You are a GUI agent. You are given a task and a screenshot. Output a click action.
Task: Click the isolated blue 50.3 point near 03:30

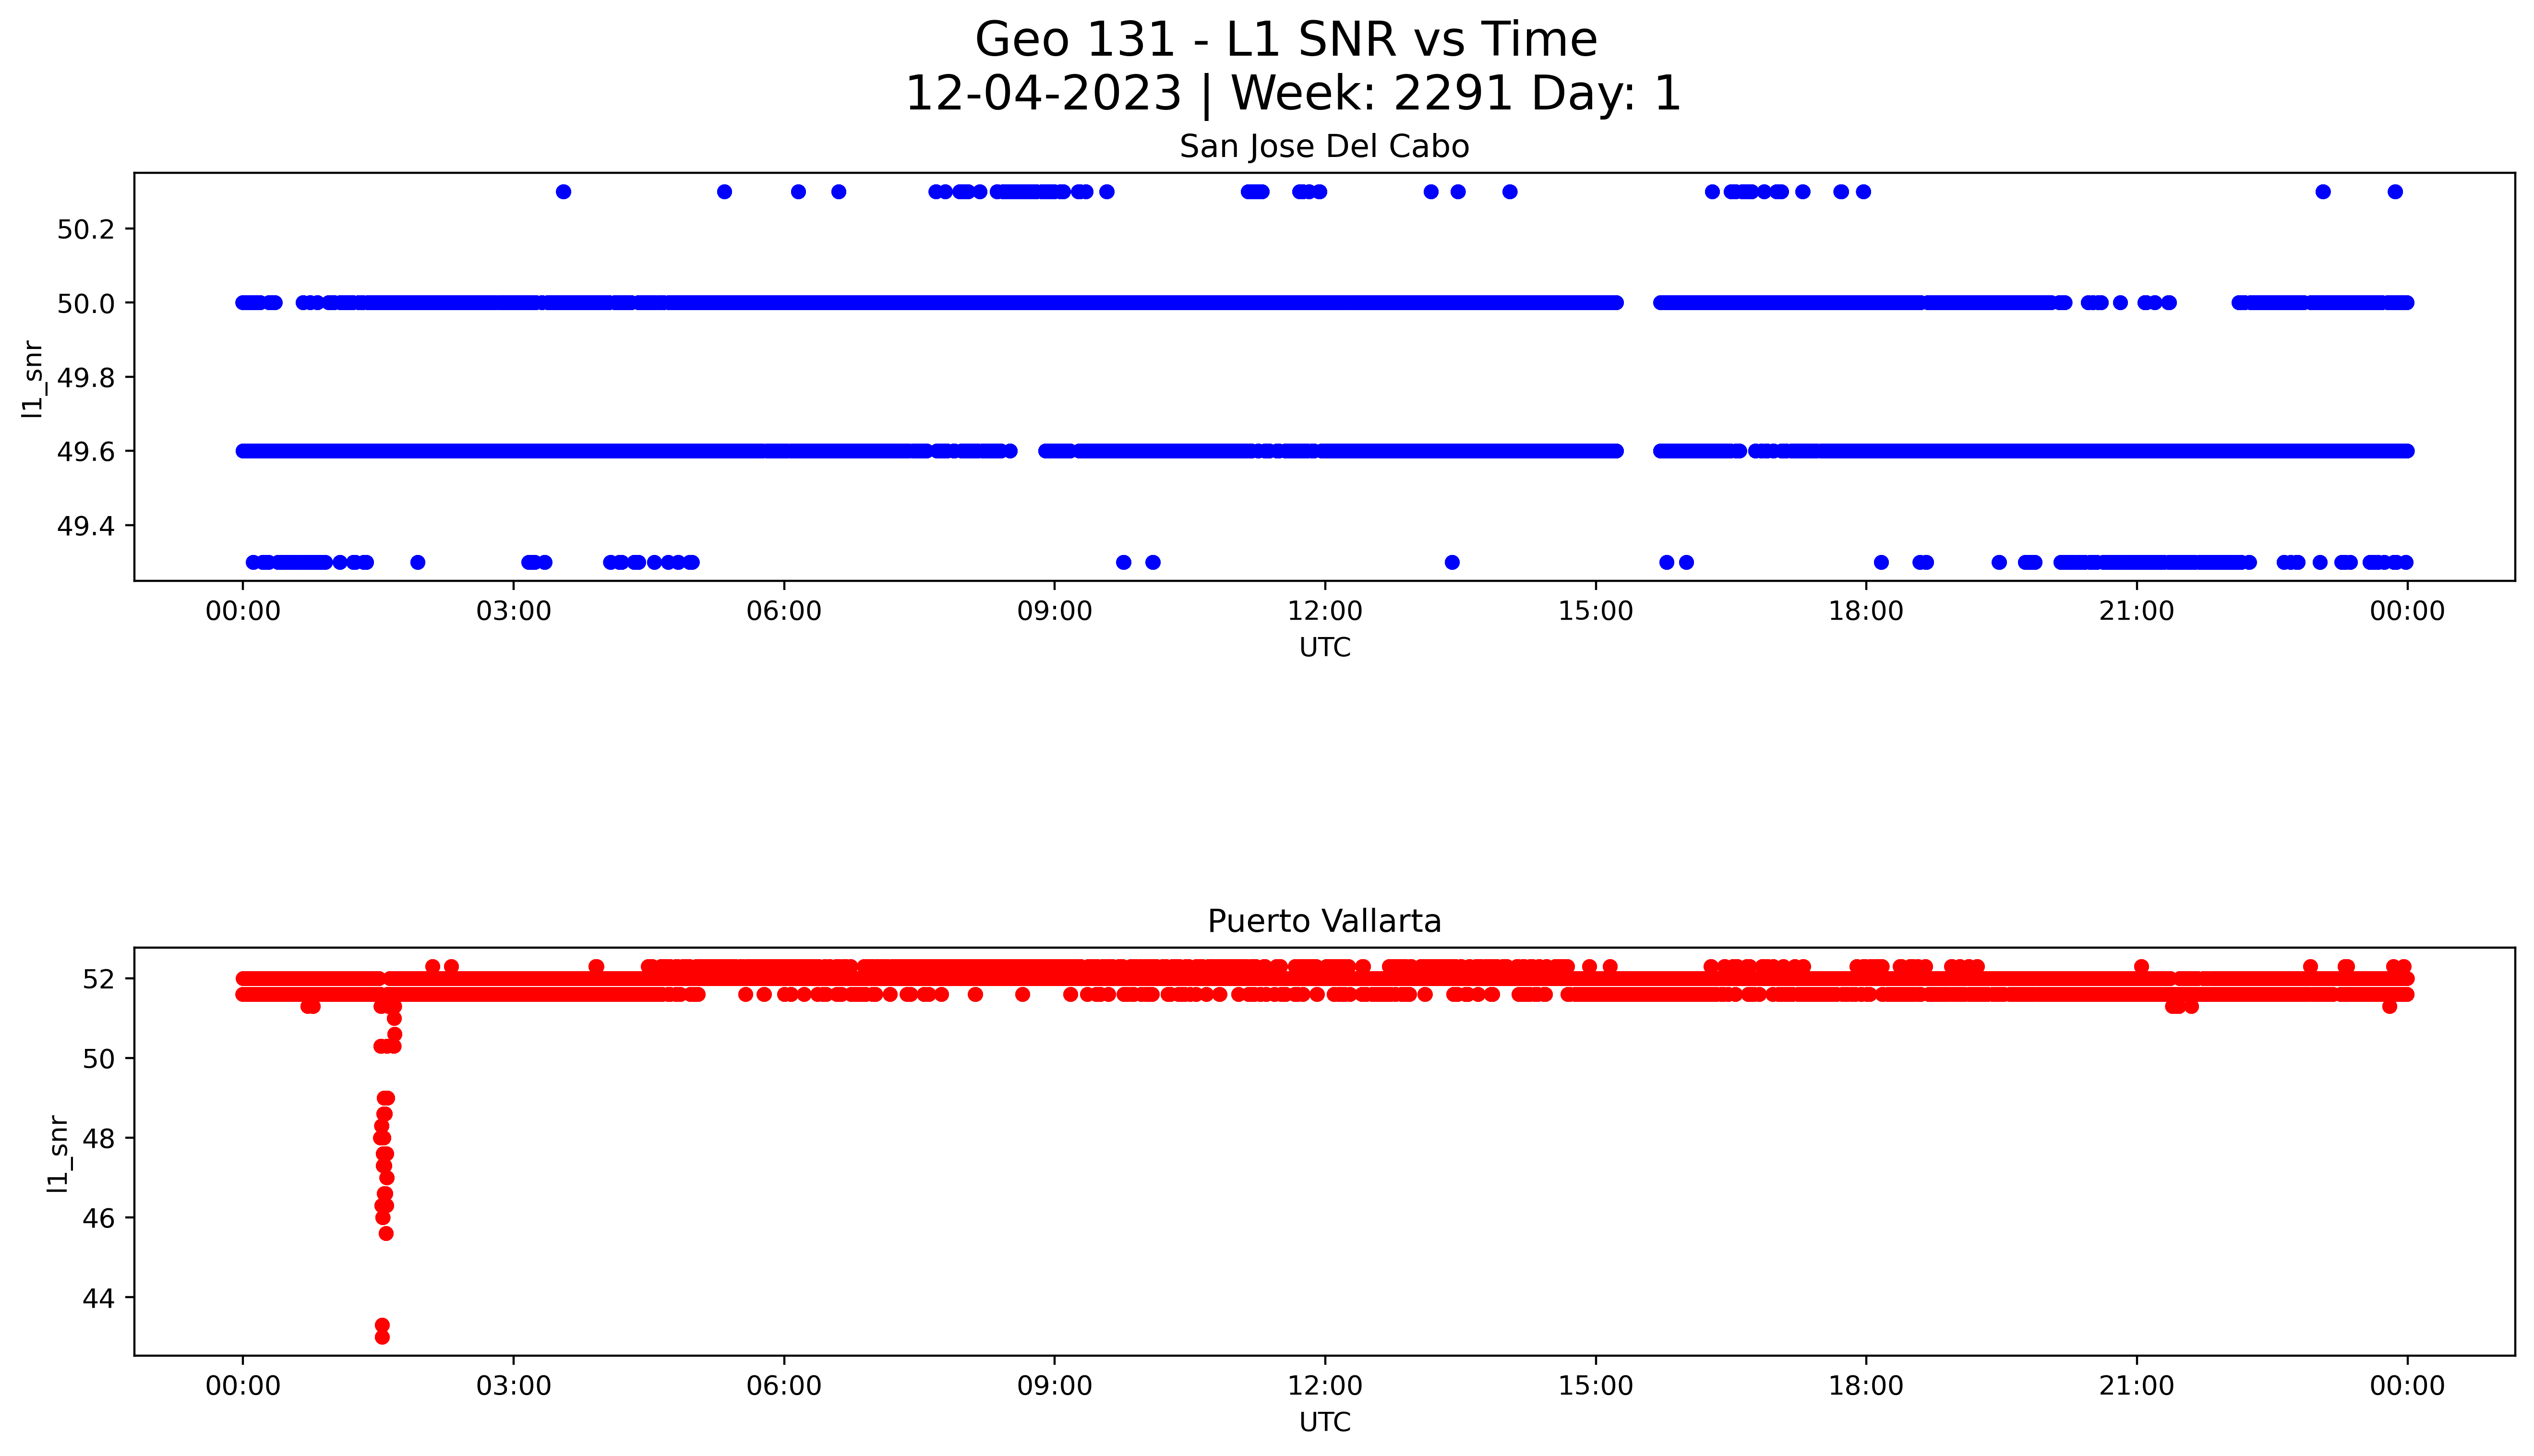click(x=564, y=192)
